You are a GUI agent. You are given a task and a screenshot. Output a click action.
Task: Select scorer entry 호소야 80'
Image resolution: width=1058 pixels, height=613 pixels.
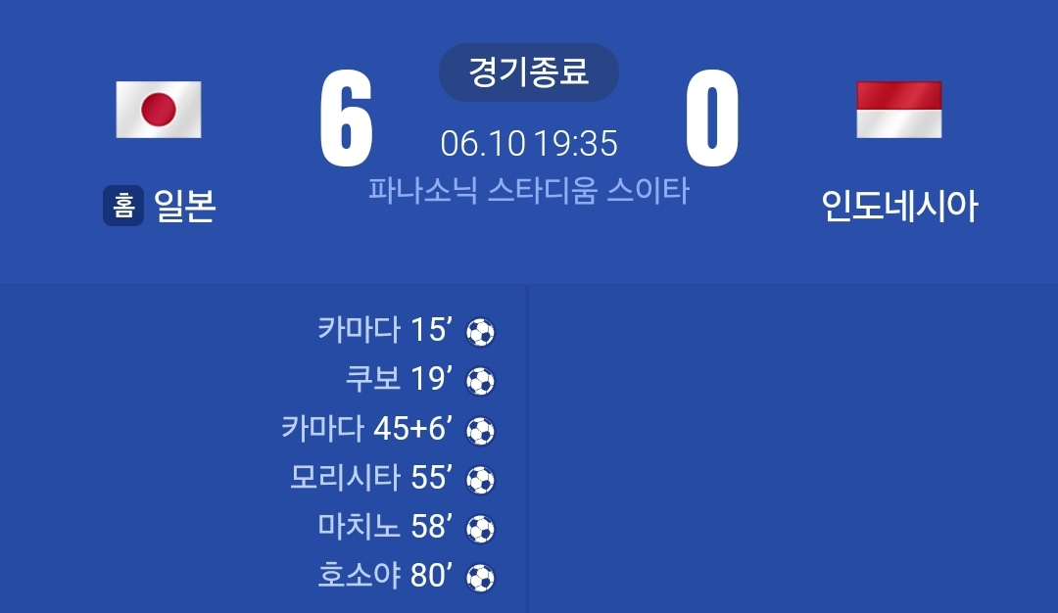(x=385, y=576)
